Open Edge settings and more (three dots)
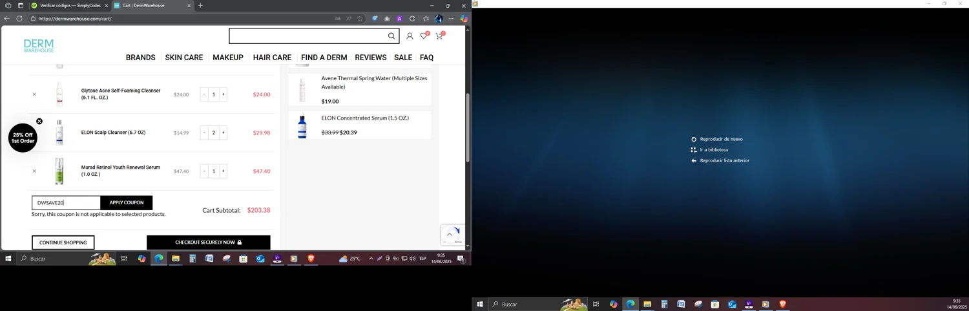969x311 pixels. click(x=451, y=19)
